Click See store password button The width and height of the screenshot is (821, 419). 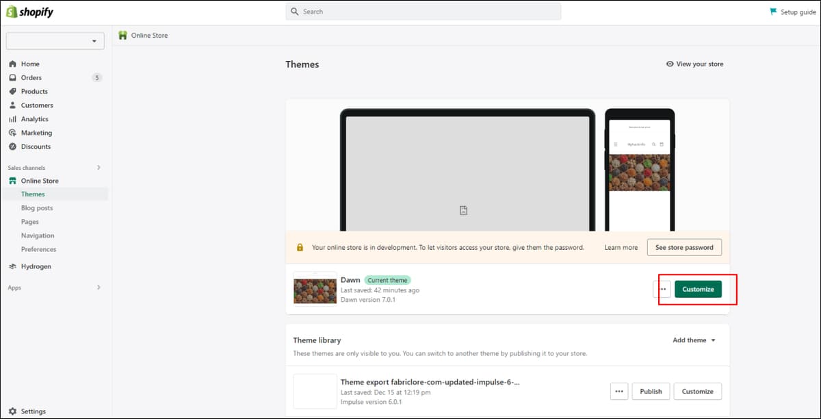click(x=684, y=247)
